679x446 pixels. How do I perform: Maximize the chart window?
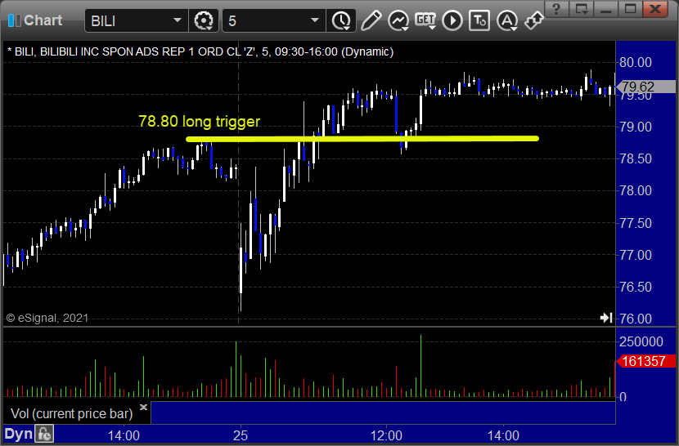[x=630, y=9]
